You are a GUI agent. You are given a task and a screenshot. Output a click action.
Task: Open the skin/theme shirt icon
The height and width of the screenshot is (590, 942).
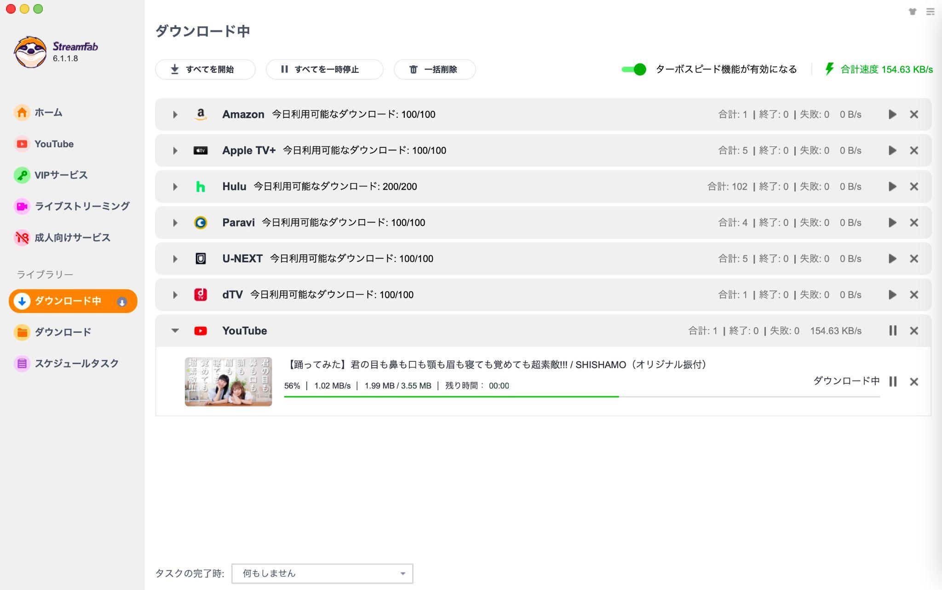tap(913, 12)
